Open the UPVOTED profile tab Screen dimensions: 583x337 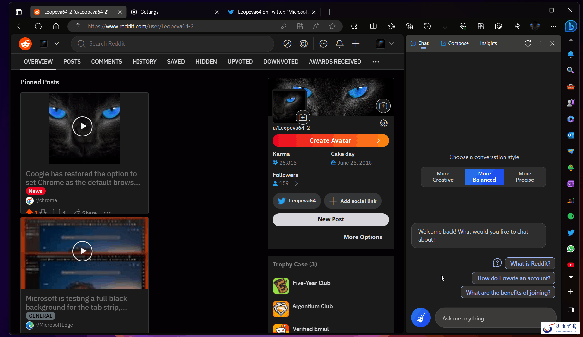pyautogui.click(x=240, y=62)
